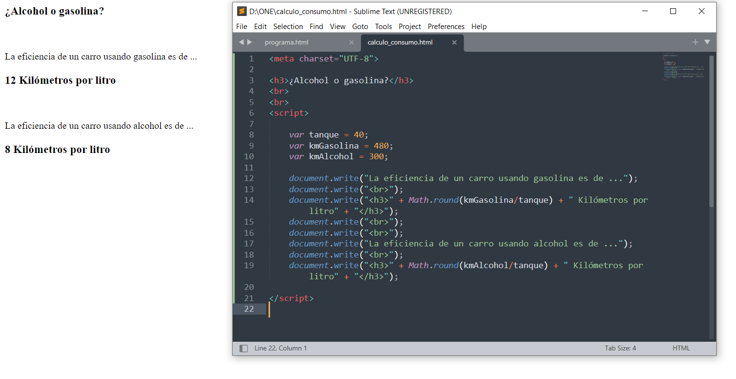
Task: Open the Tab Size: 4 selector
Action: tap(620, 348)
